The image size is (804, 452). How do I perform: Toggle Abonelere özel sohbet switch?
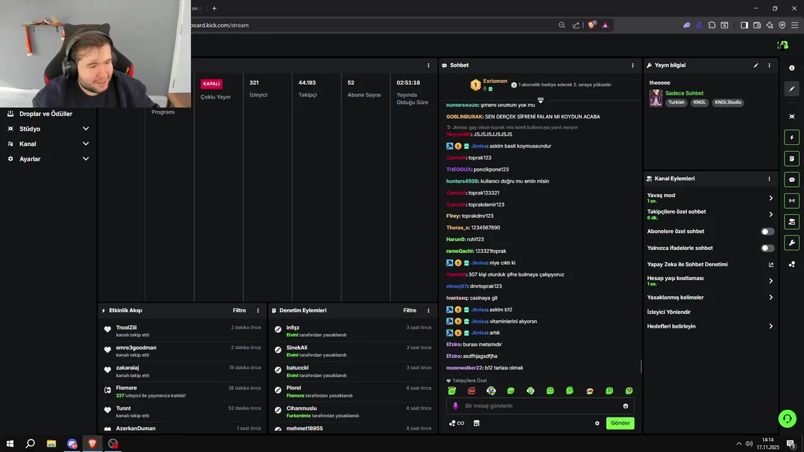click(768, 232)
